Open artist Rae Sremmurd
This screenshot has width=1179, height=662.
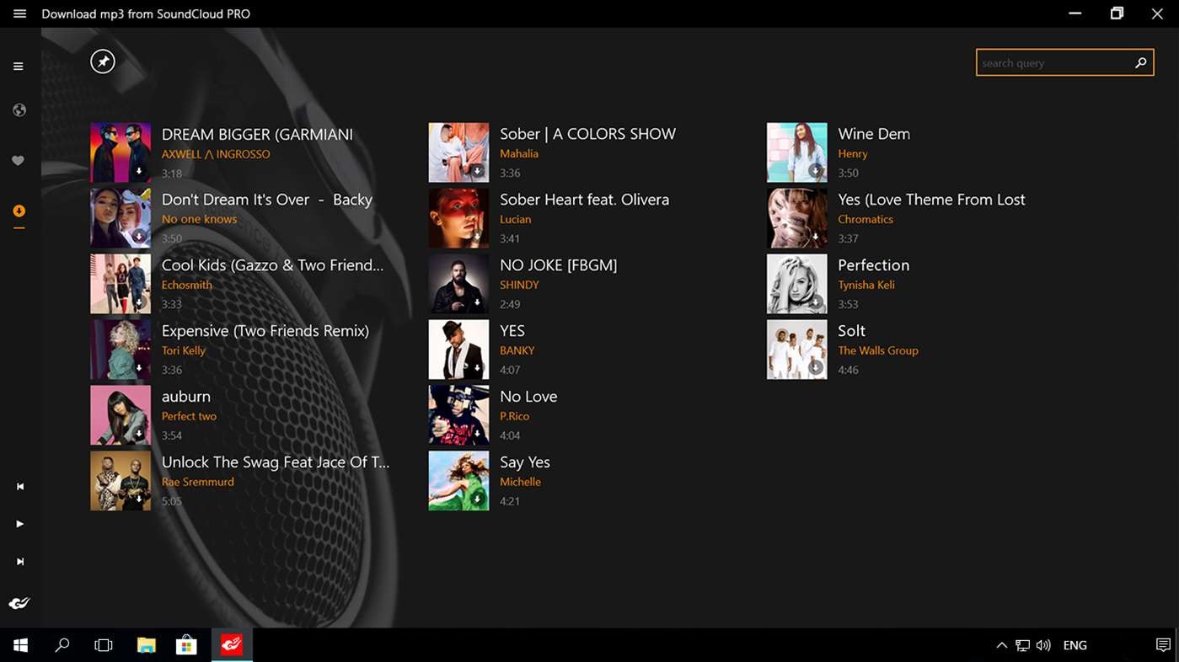coord(198,482)
